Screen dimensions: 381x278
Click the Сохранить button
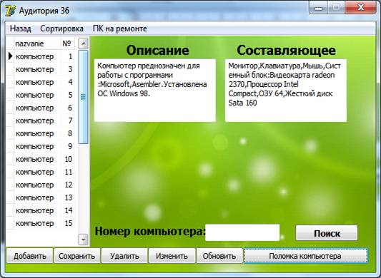point(76,256)
